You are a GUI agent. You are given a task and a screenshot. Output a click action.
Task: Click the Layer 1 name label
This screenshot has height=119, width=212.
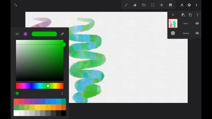pyautogui.click(x=185, y=23)
